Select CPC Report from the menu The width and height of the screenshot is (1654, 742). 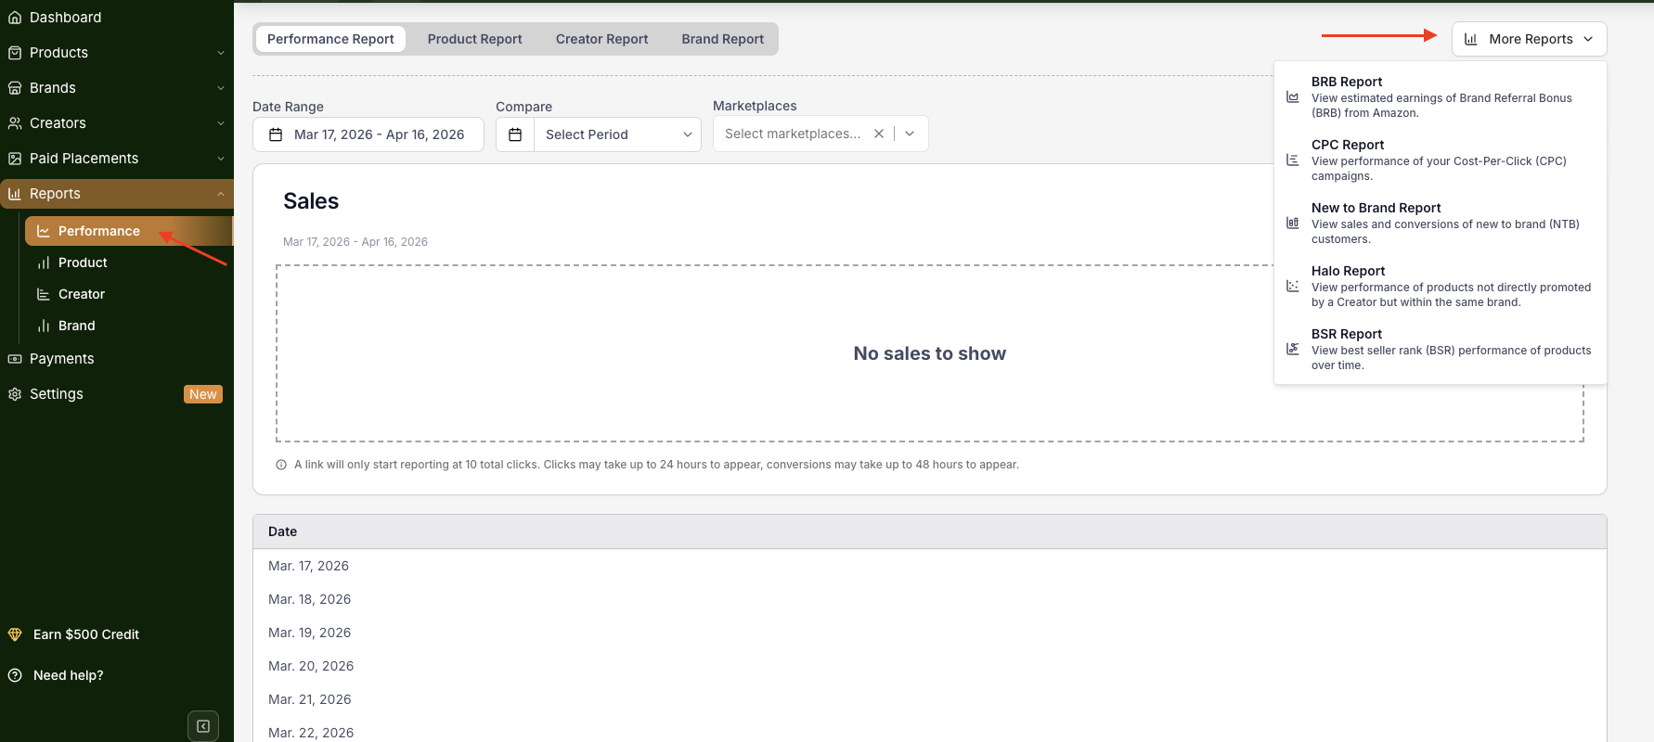1441,160
